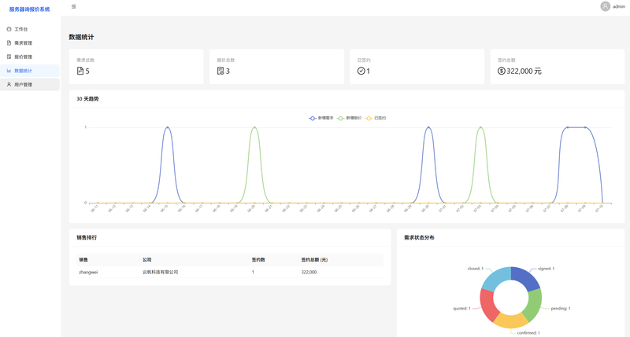Click the 07-10 axis date label

(x=599, y=208)
